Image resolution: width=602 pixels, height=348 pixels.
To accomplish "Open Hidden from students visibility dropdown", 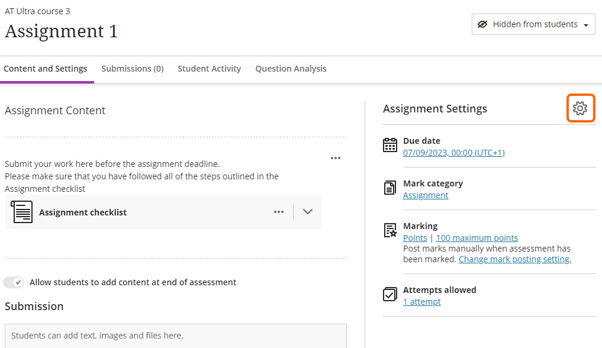I will (533, 25).
